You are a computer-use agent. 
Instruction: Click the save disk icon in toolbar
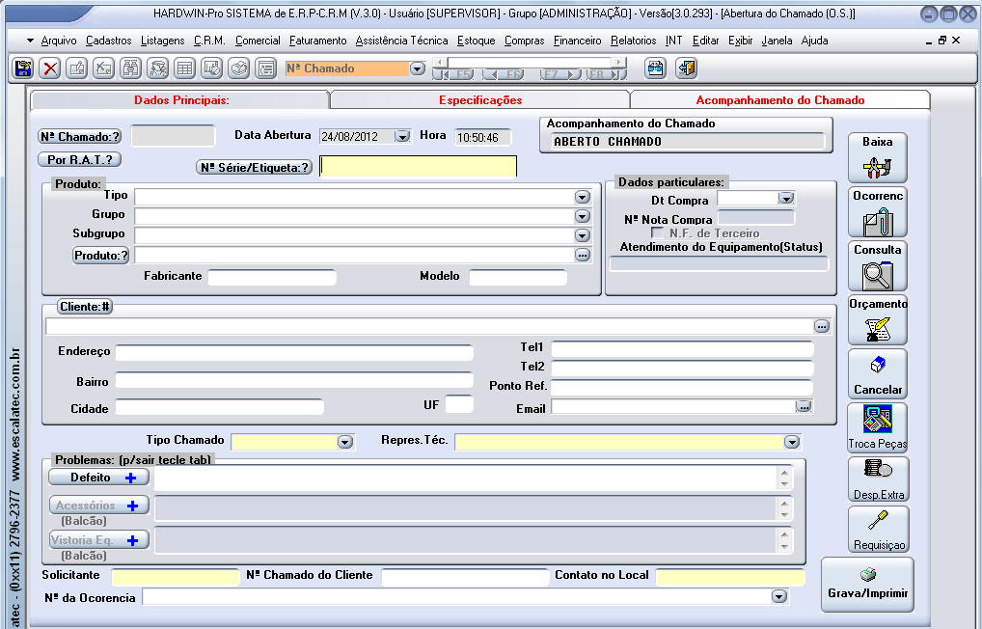tap(23, 68)
